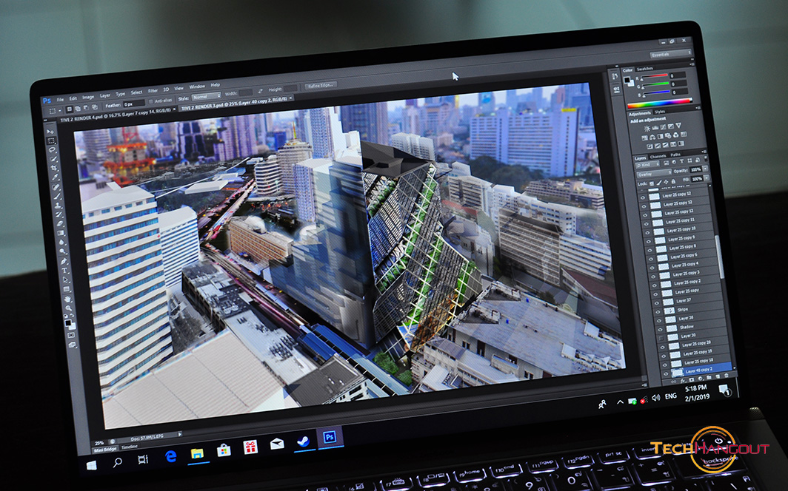Select the Zoom tool

(68, 308)
